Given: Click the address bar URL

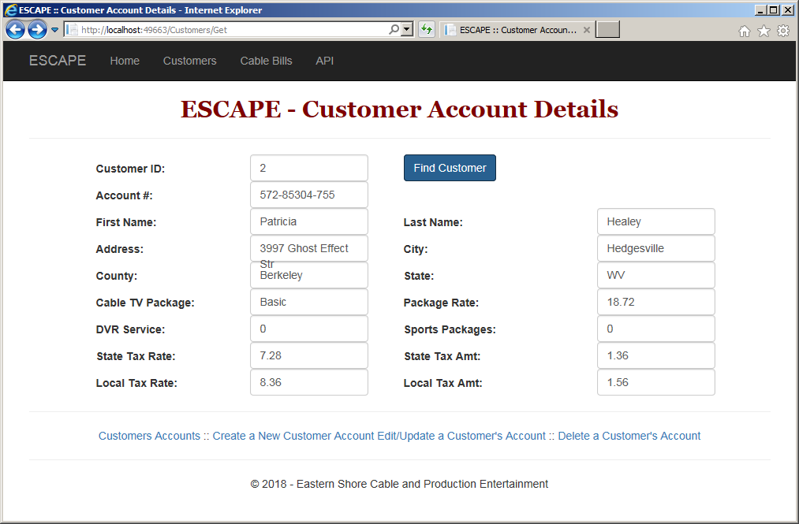Looking at the screenshot, I should pyautogui.click(x=155, y=30).
